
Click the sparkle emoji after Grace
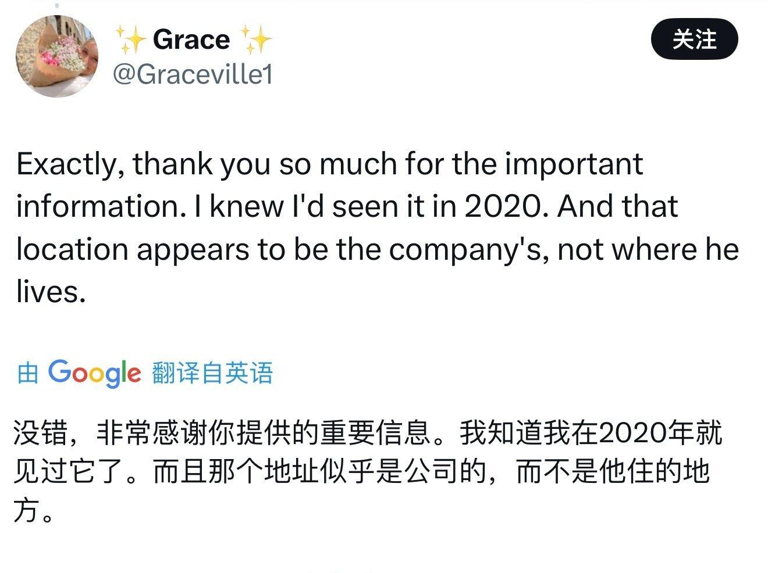(x=255, y=40)
